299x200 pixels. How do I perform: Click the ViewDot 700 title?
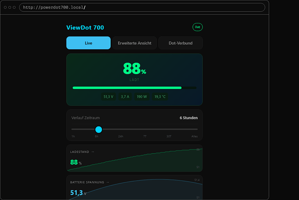[85, 28]
